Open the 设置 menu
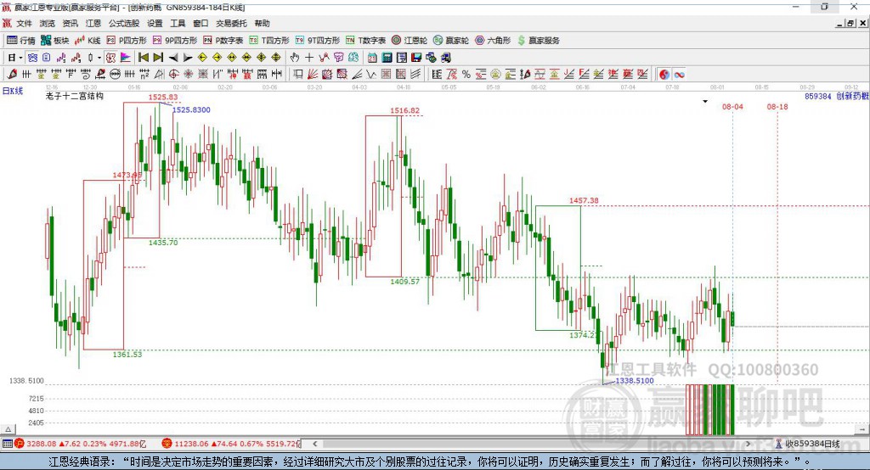Screen dimensions: 870x470 point(155,23)
